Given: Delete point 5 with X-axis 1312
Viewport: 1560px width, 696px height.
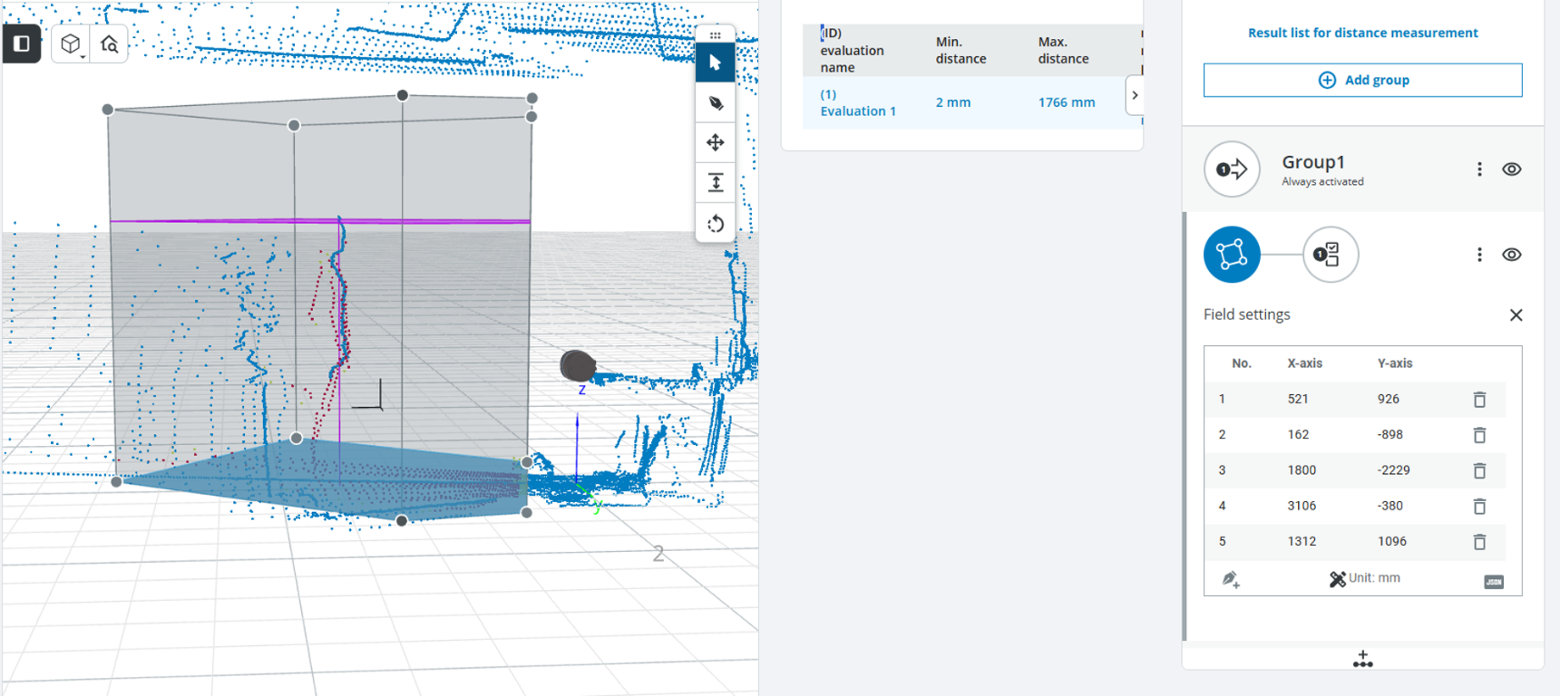Looking at the screenshot, I should pyautogui.click(x=1479, y=542).
